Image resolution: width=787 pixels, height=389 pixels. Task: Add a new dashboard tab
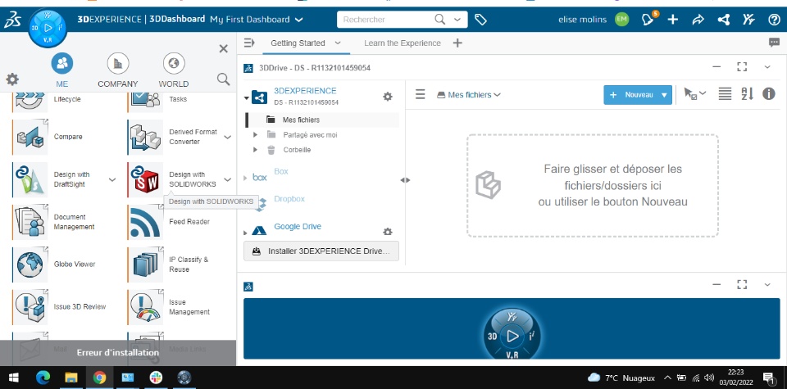(x=457, y=43)
